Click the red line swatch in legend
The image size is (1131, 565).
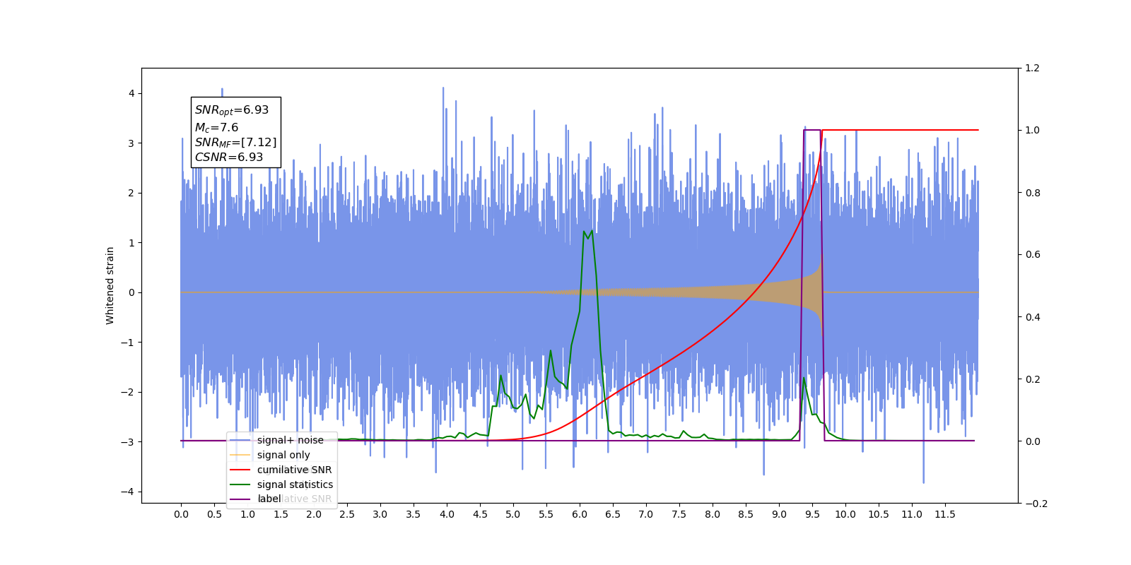pos(241,470)
